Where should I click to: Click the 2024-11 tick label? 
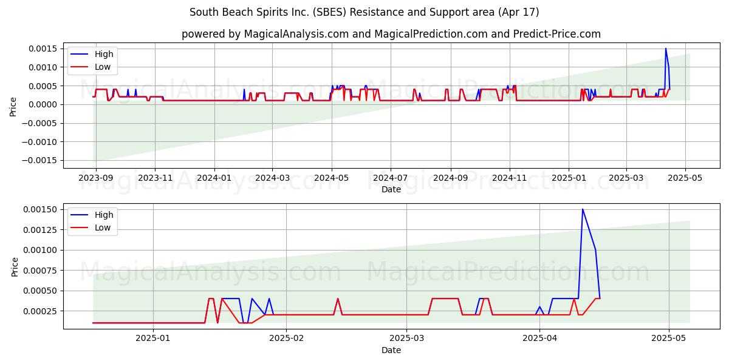point(509,178)
